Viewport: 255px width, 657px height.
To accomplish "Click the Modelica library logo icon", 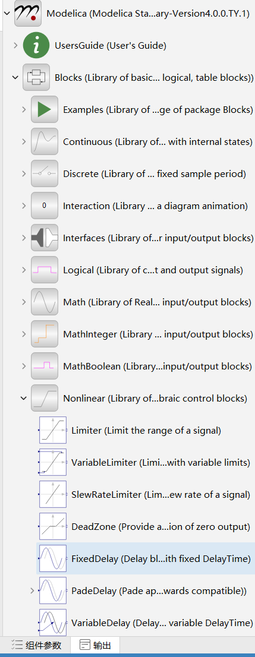I will (28, 13).
